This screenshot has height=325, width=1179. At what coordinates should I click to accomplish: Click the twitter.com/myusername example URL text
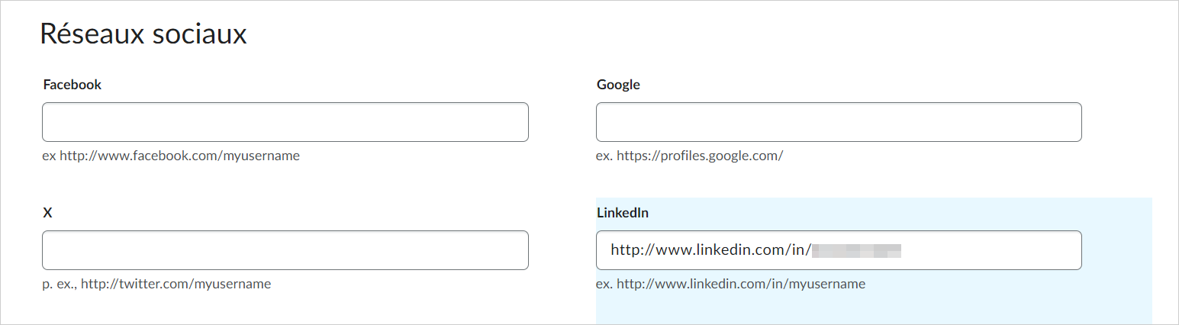click(176, 284)
